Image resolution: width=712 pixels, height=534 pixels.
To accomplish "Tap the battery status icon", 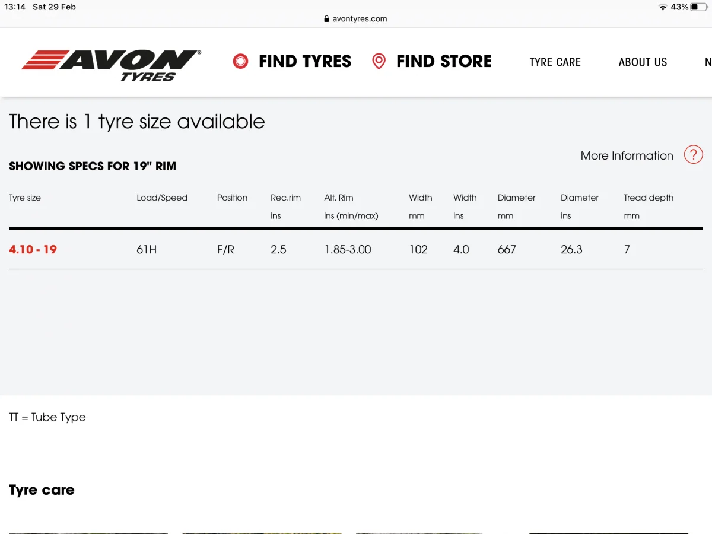I will coord(698,7).
